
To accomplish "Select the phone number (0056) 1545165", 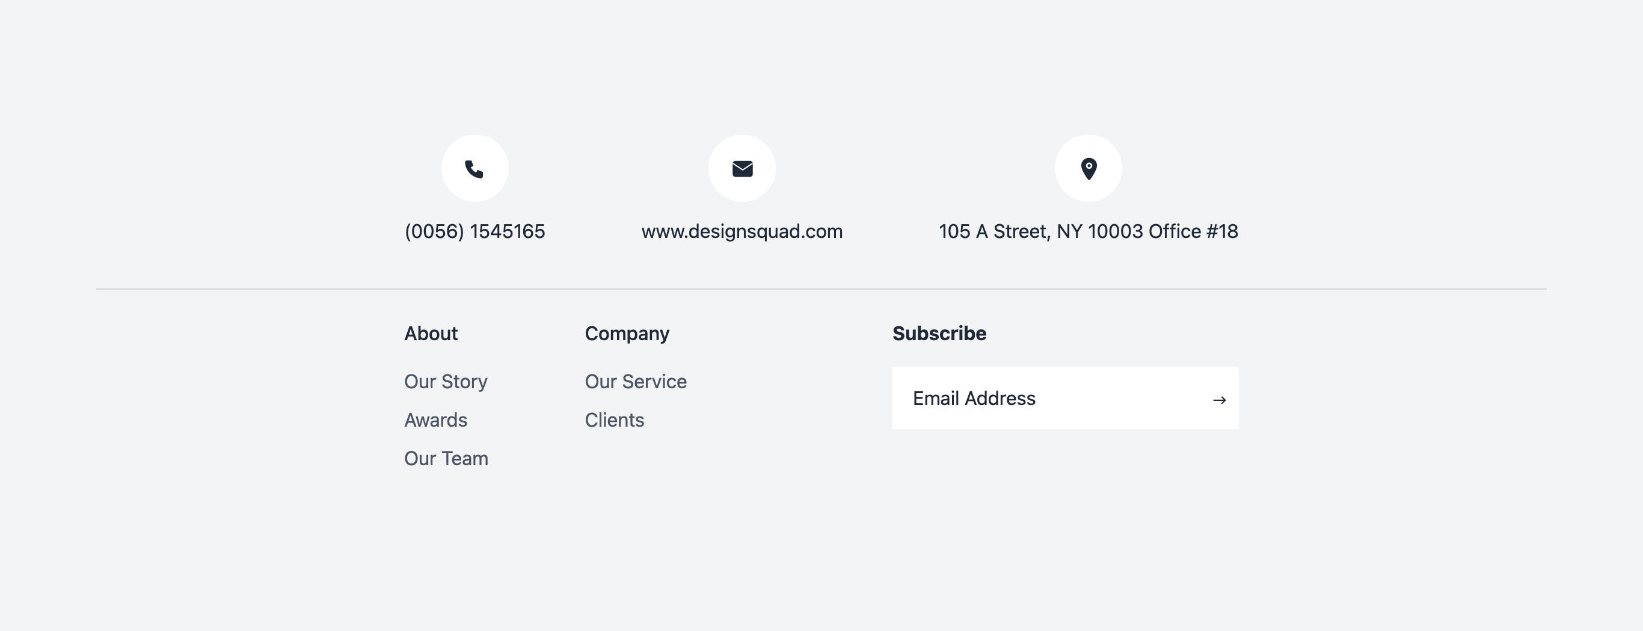I will tap(474, 231).
